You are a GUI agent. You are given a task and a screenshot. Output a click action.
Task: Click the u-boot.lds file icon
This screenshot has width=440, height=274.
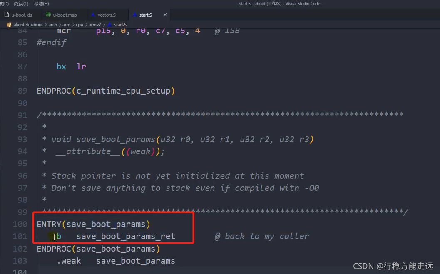point(7,15)
